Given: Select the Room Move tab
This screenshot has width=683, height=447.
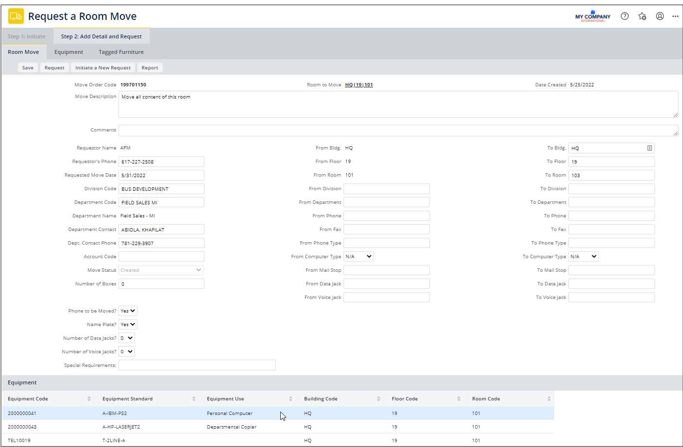Looking at the screenshot, I should 23,52.
